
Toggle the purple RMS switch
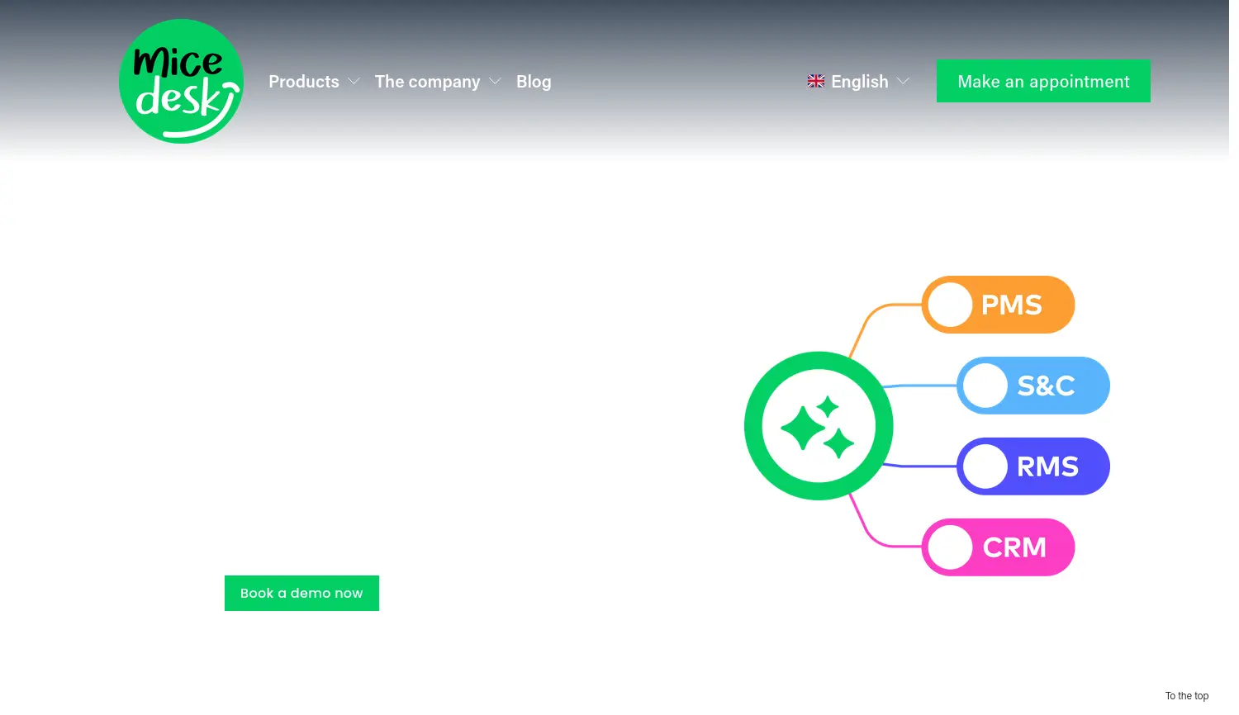click(1032, 466)
